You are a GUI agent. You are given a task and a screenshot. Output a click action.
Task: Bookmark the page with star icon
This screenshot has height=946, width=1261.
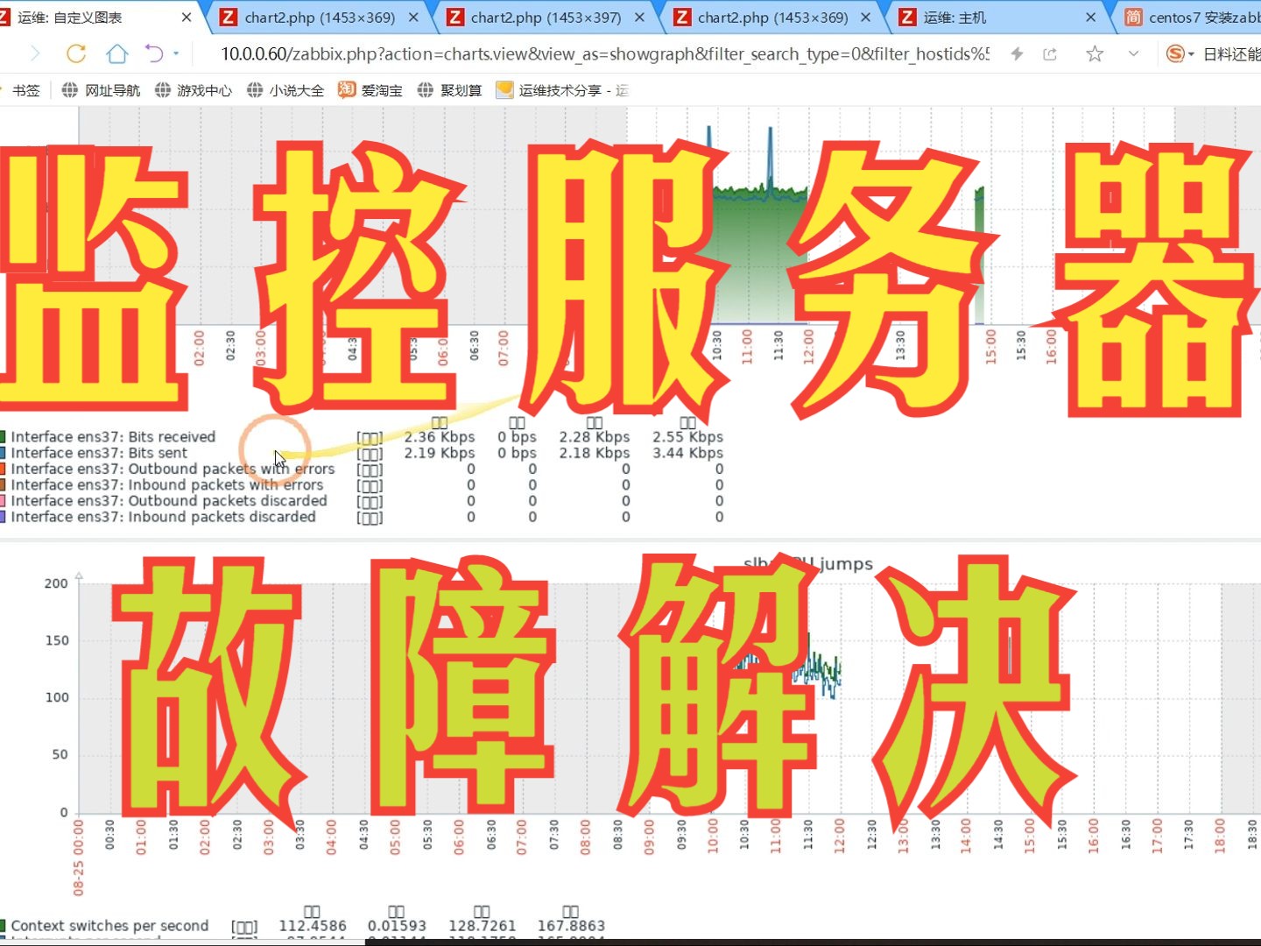pos(1094,53)
